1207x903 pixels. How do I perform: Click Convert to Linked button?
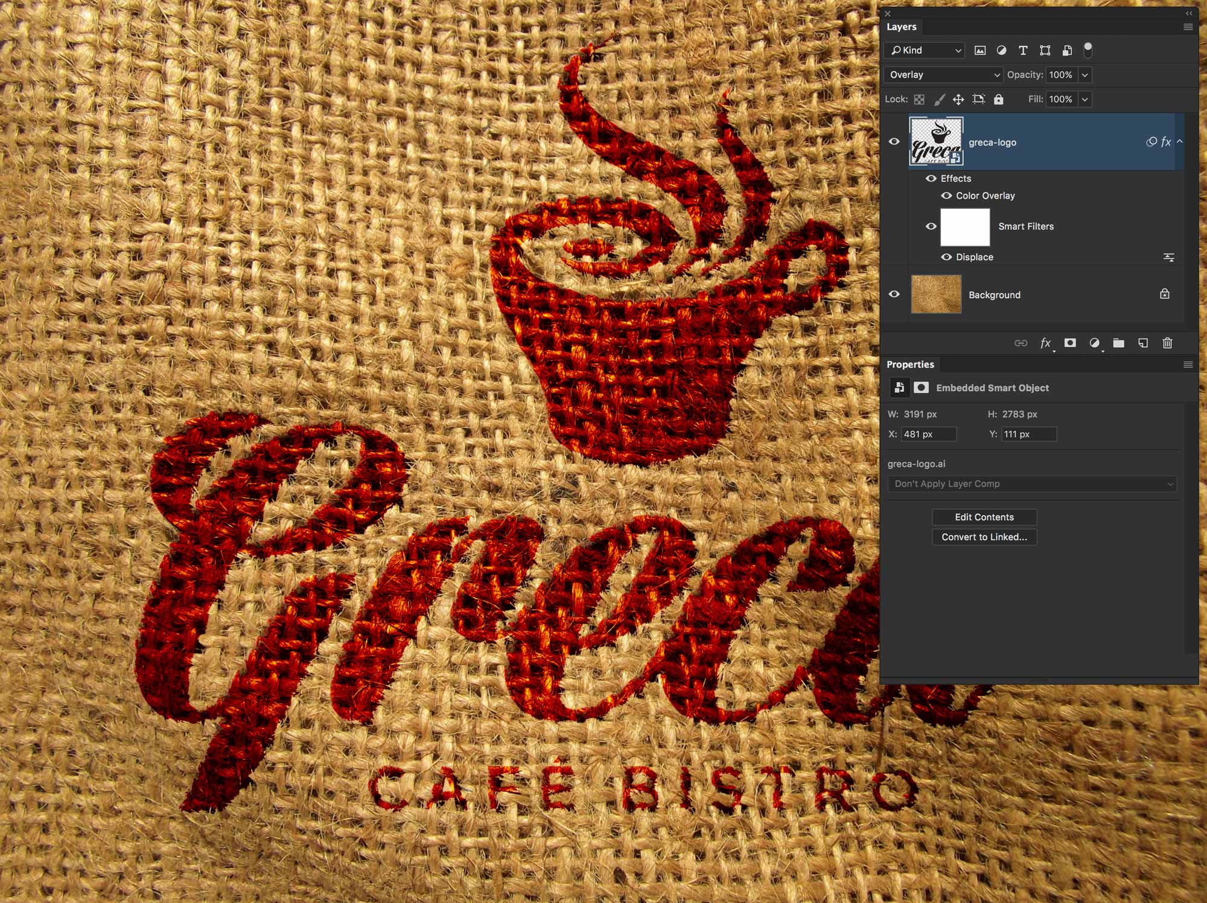[984, 537]
